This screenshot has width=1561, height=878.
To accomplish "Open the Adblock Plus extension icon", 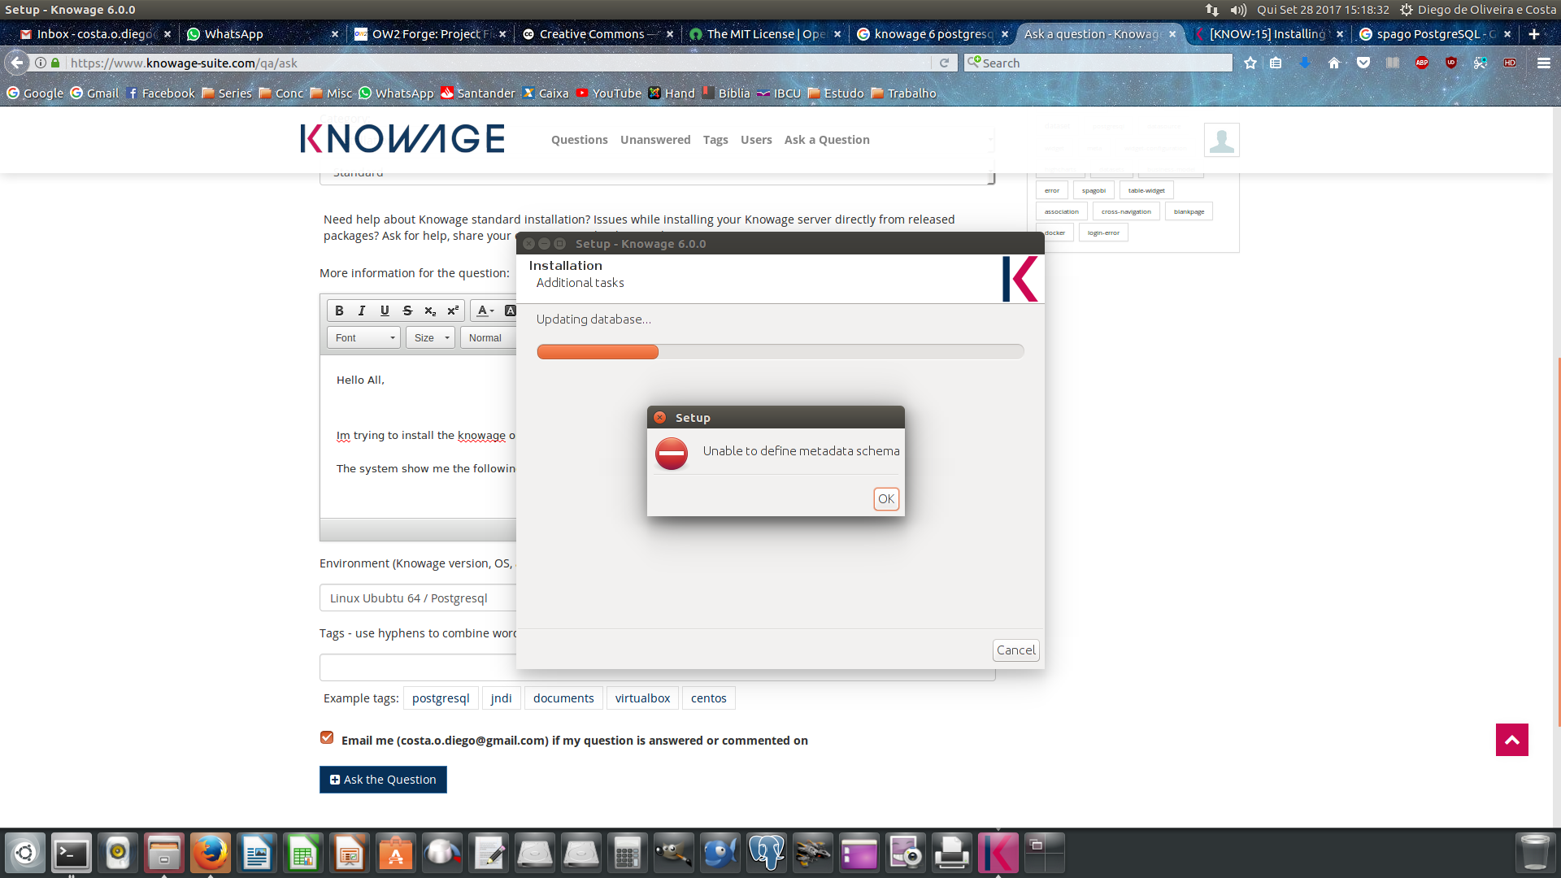I will coord(1422,63).
